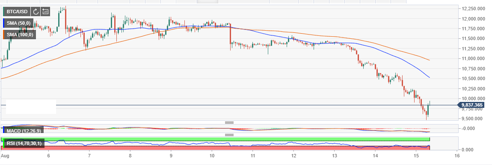Click the 11,750.000 price axis label

474,29
